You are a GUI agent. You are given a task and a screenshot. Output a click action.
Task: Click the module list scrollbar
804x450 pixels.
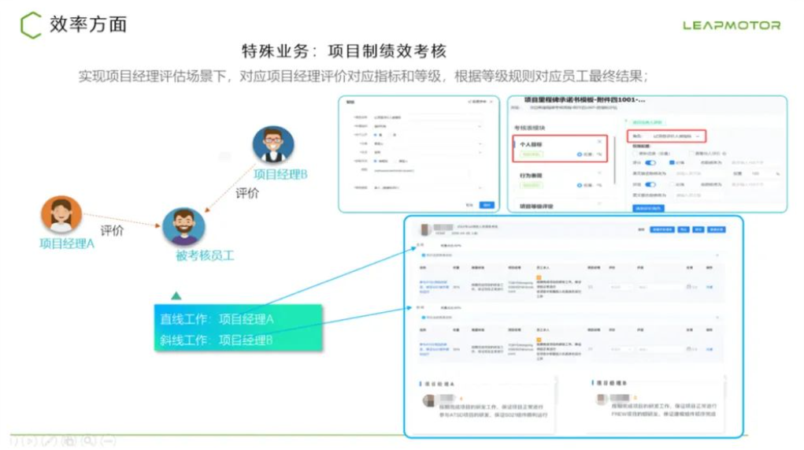(615, 159)
